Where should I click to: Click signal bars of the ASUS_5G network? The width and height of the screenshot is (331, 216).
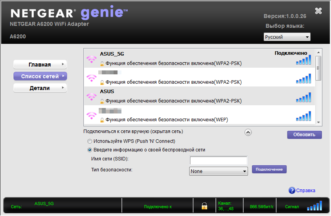[x=304, y=60]
